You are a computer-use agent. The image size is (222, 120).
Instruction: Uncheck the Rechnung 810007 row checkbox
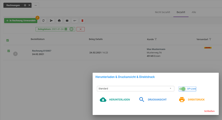tap(9, 51)
